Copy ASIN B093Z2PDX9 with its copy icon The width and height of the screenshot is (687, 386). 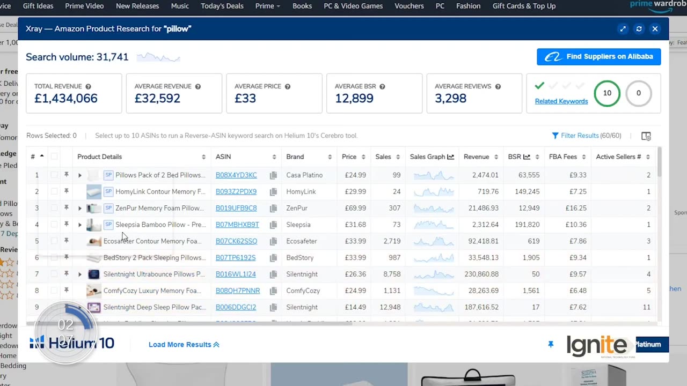click(x=273, y=192)
